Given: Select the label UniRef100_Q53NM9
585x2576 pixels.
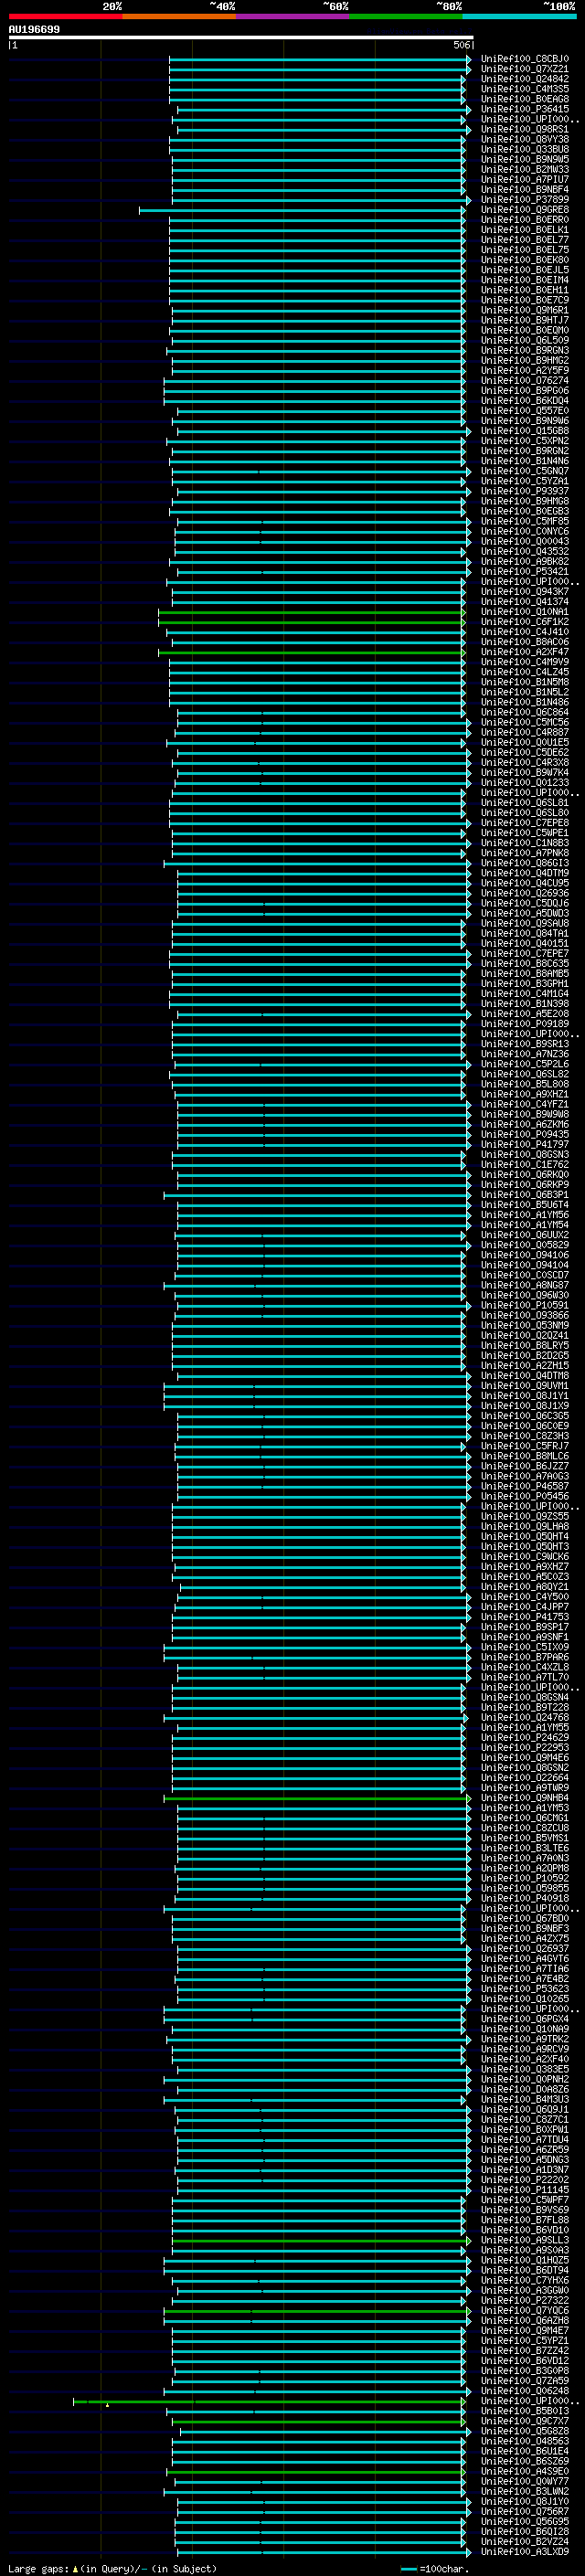Looking at the screenshot, I should (524, 1325).
